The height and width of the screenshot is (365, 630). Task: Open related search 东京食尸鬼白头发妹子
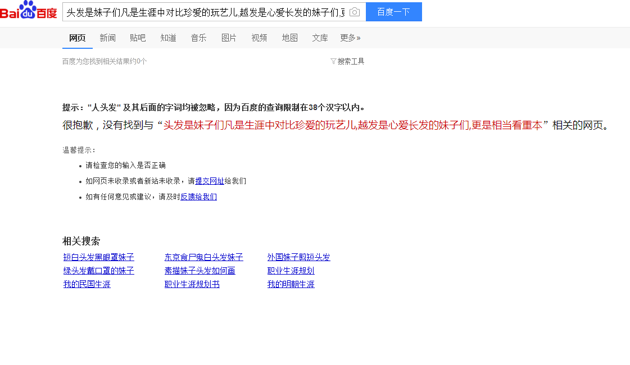(x=203, y=257)
